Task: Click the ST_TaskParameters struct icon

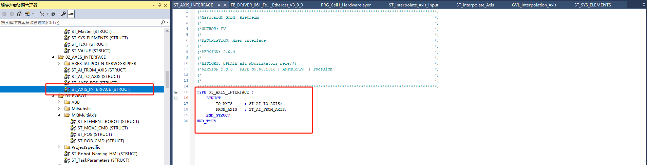Action: pyautogui.click(x=67, y=160)
